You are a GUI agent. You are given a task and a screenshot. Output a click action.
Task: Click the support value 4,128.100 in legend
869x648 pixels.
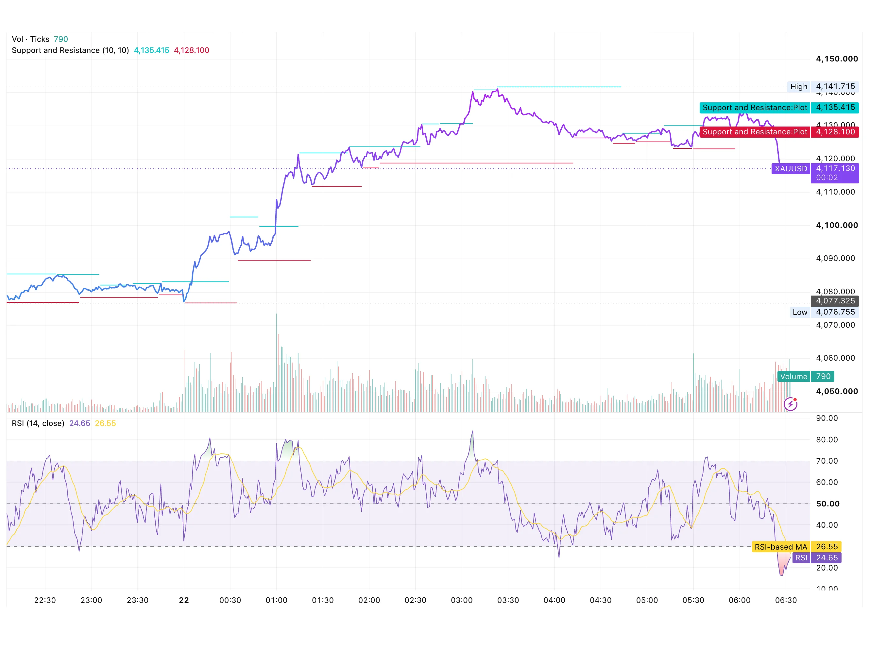click(191, 50)
